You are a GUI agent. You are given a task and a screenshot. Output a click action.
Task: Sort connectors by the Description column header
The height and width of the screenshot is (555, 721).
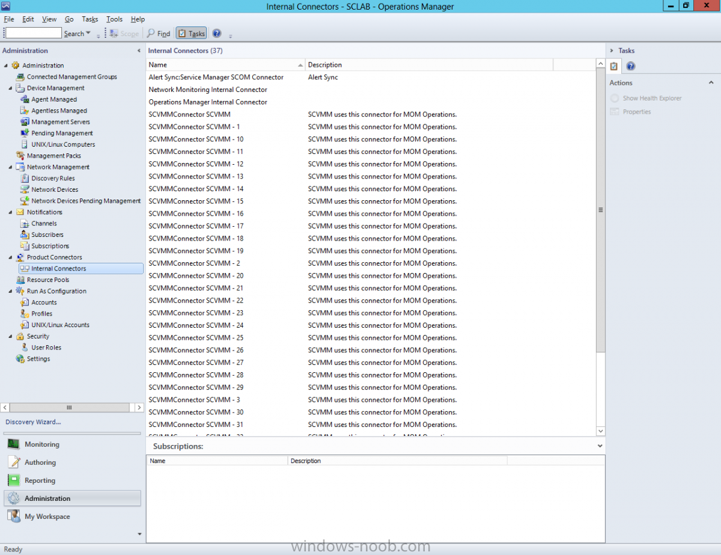coord(429,65)
